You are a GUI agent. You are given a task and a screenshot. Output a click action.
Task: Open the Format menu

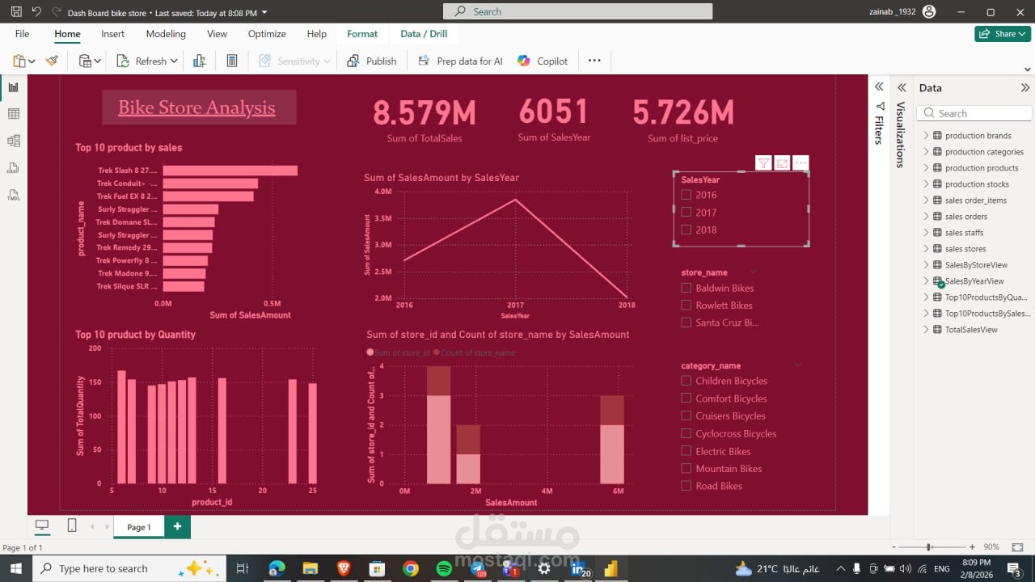[x=362, y=34]
